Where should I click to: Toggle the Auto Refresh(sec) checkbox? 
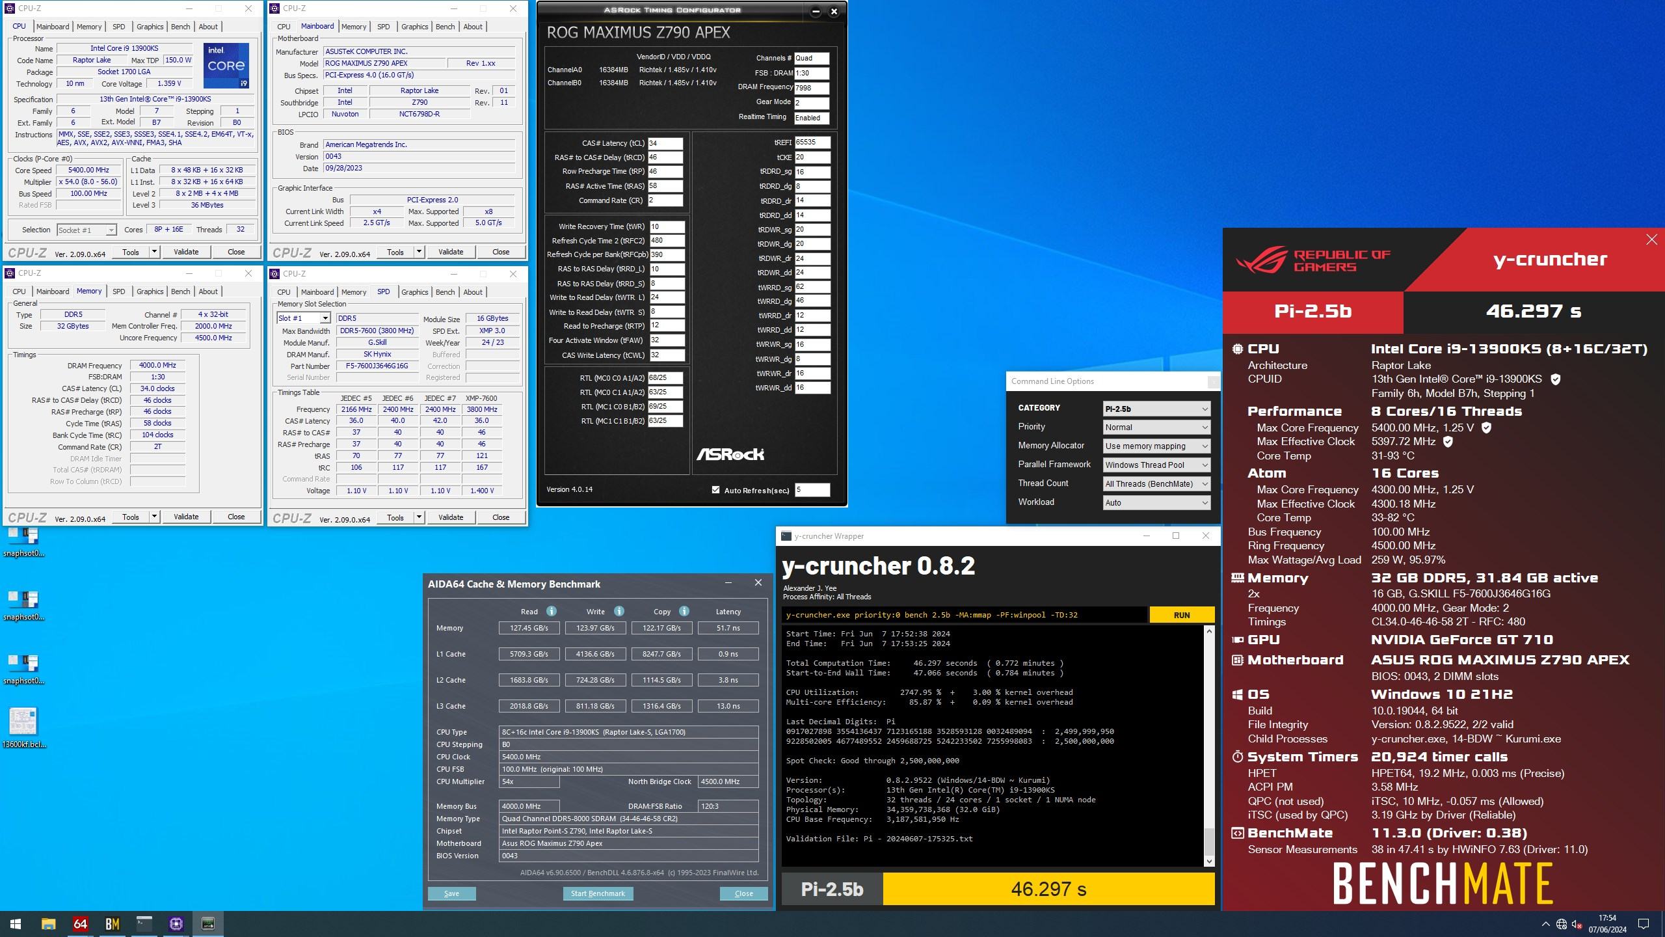tap(715, 490)
